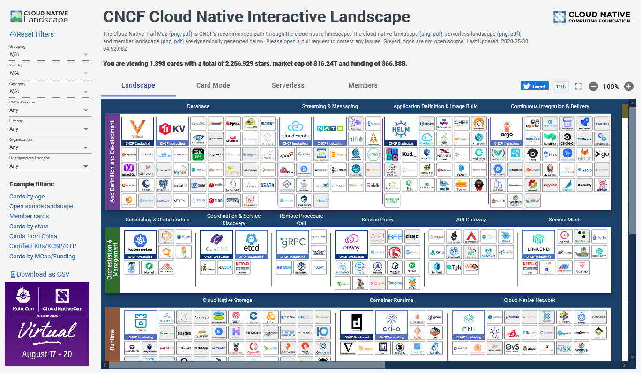Open the Tyk logo card
Screen dimensions: 641x374
click(x=454, y=268)
